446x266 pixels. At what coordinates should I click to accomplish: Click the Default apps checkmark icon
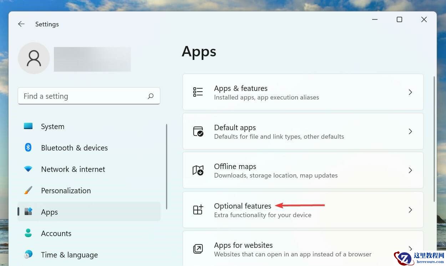pos(198,131)
